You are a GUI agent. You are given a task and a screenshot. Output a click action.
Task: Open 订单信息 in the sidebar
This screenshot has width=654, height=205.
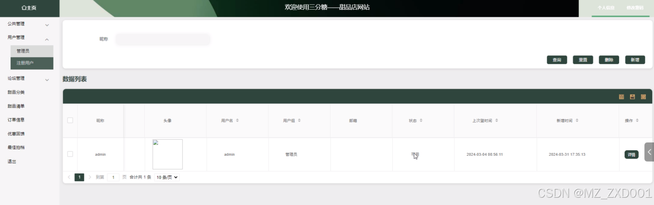16,120
